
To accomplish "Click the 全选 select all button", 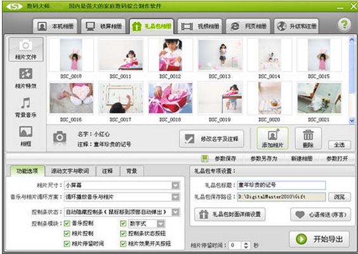I will point(340,145).
